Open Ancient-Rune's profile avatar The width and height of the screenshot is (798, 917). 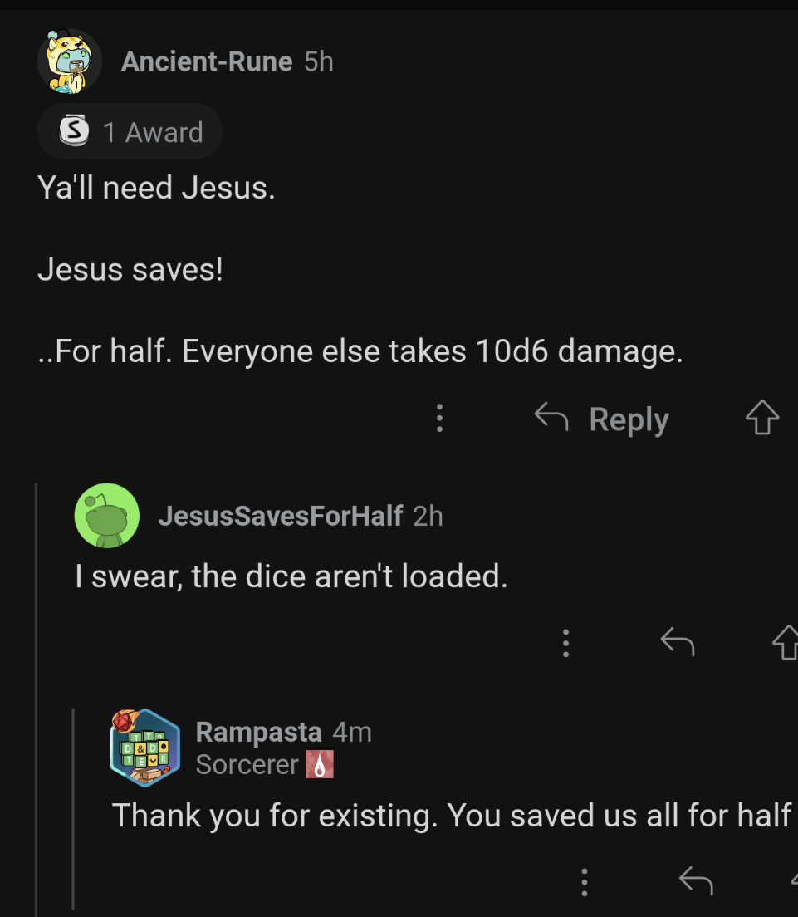(x=70, y=60)
